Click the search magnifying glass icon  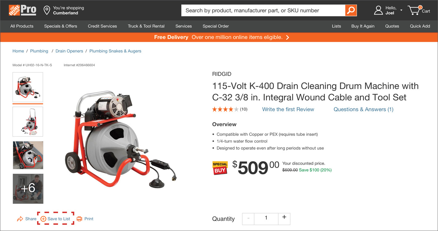coord(351,10)
